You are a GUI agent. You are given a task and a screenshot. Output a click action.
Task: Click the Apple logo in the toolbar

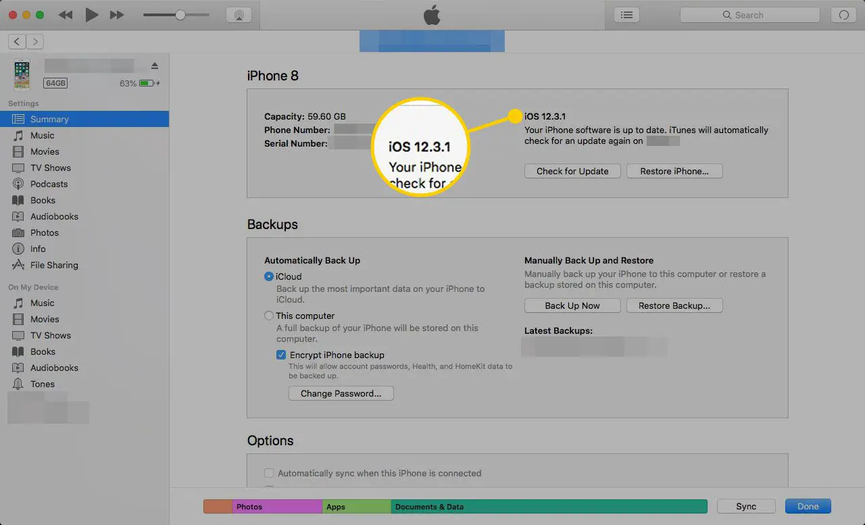click(432, 15)
